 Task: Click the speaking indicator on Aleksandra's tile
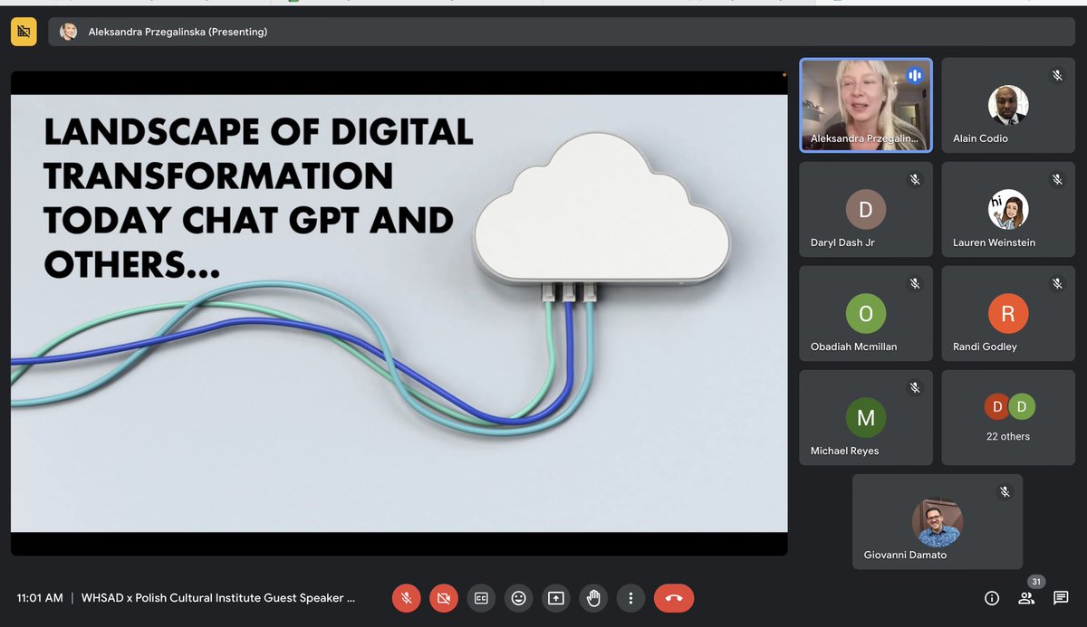pos(914,76)
